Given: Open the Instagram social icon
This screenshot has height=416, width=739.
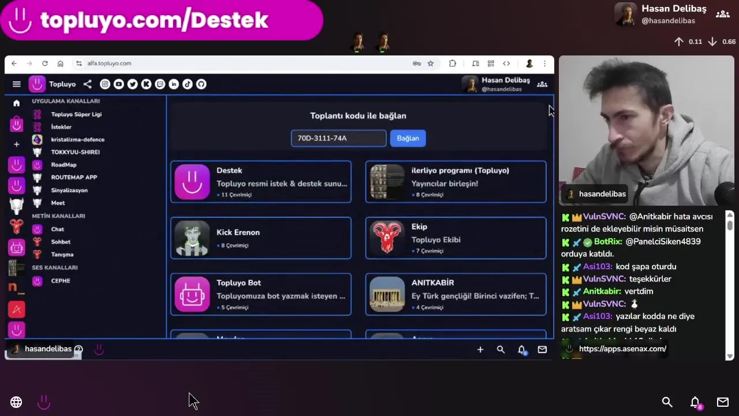Looking at the screenshot, I should [x=104, y=84].
